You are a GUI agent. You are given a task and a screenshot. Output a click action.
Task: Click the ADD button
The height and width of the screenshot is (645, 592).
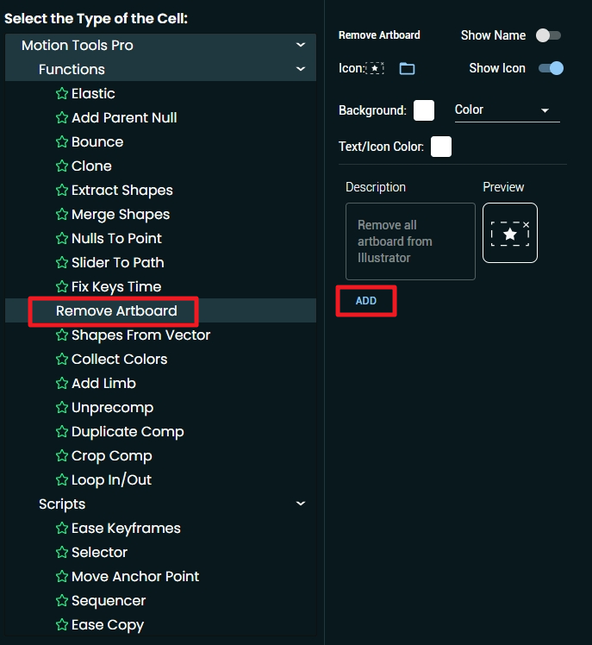(366, 301)
